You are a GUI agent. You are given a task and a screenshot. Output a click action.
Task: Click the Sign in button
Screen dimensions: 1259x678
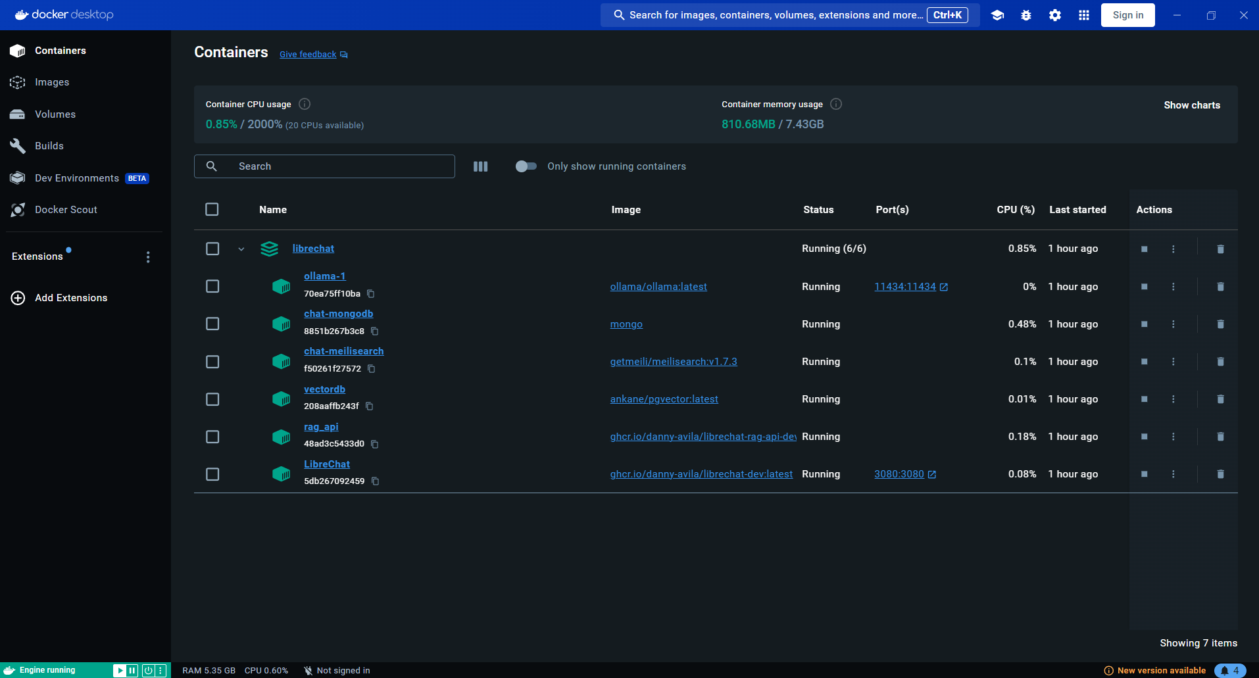click(1128, 15)
